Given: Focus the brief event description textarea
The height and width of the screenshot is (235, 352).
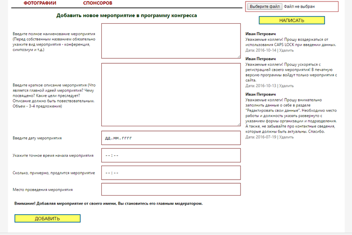Looking at the screenshot, I should [171, 95].
